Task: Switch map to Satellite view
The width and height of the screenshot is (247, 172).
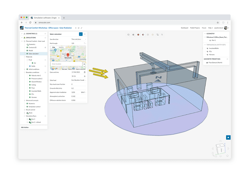Action: tap(61, 47)
